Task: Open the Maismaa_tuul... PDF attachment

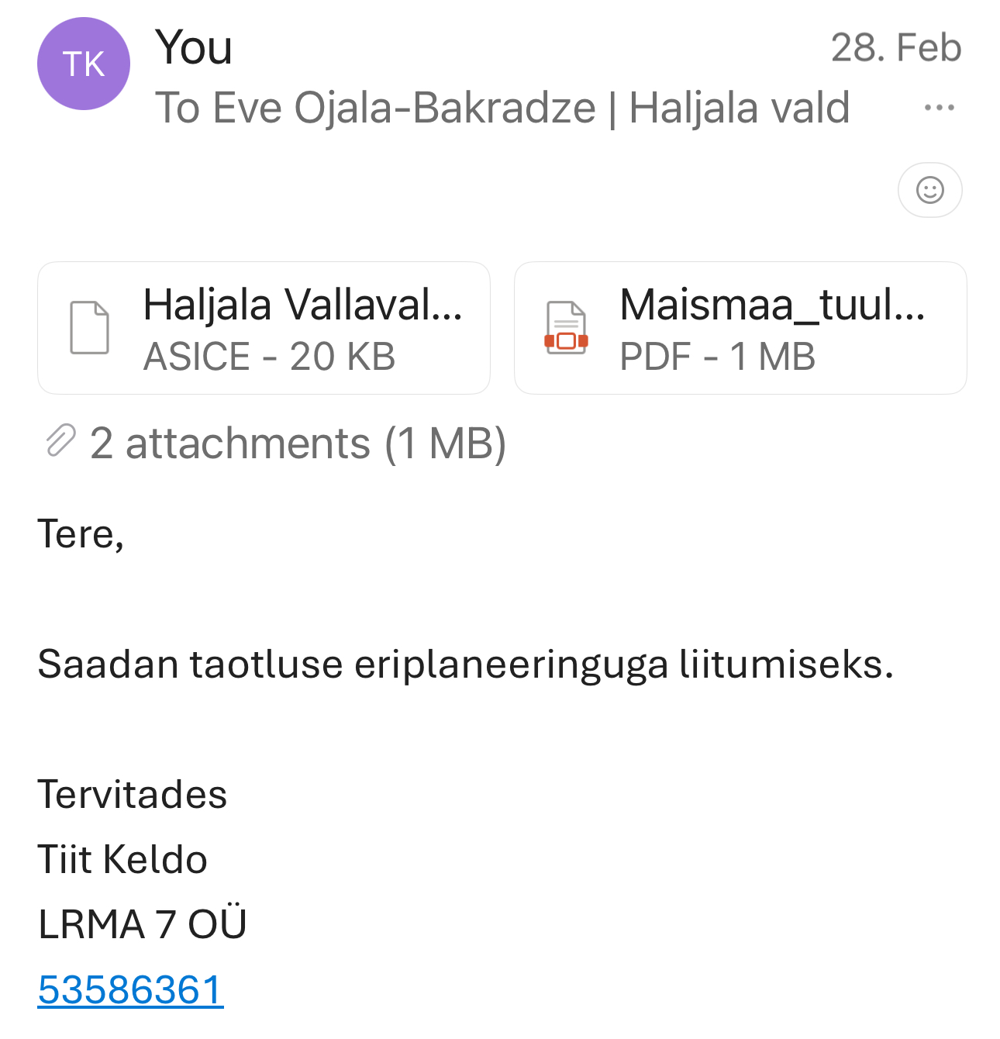Action: click(772, 305)
